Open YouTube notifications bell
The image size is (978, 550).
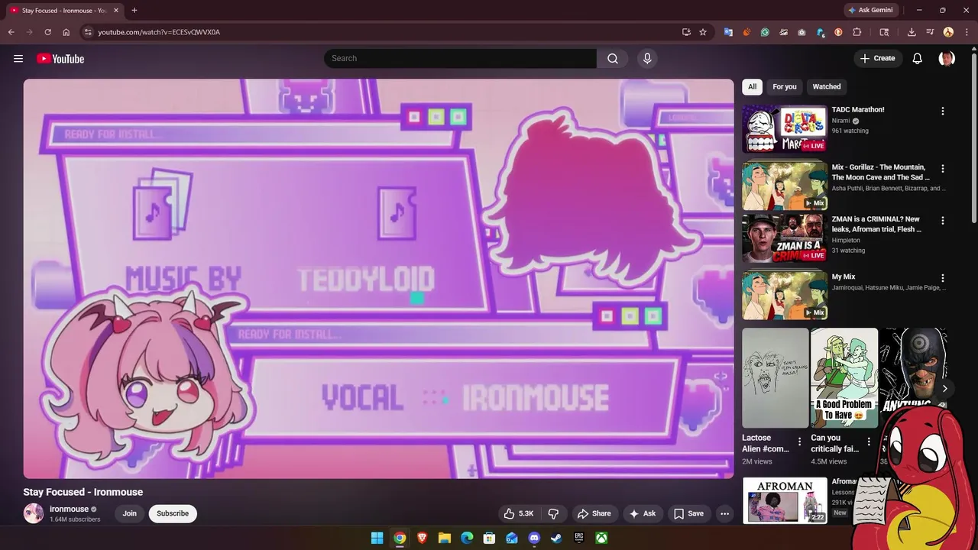(918, 59)
